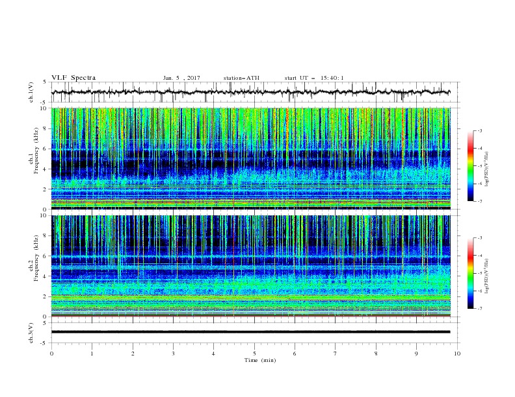
Task: Click the ch.1 waveform trace panel
Action: click(x=255, y=92)
